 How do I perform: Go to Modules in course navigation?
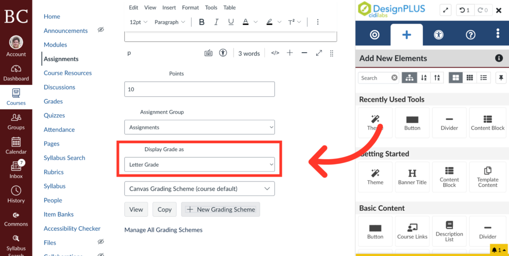pos(56,45)
